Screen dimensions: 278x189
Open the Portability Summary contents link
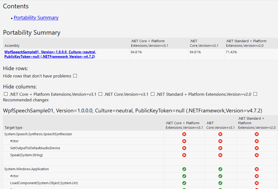click(36, 18)
